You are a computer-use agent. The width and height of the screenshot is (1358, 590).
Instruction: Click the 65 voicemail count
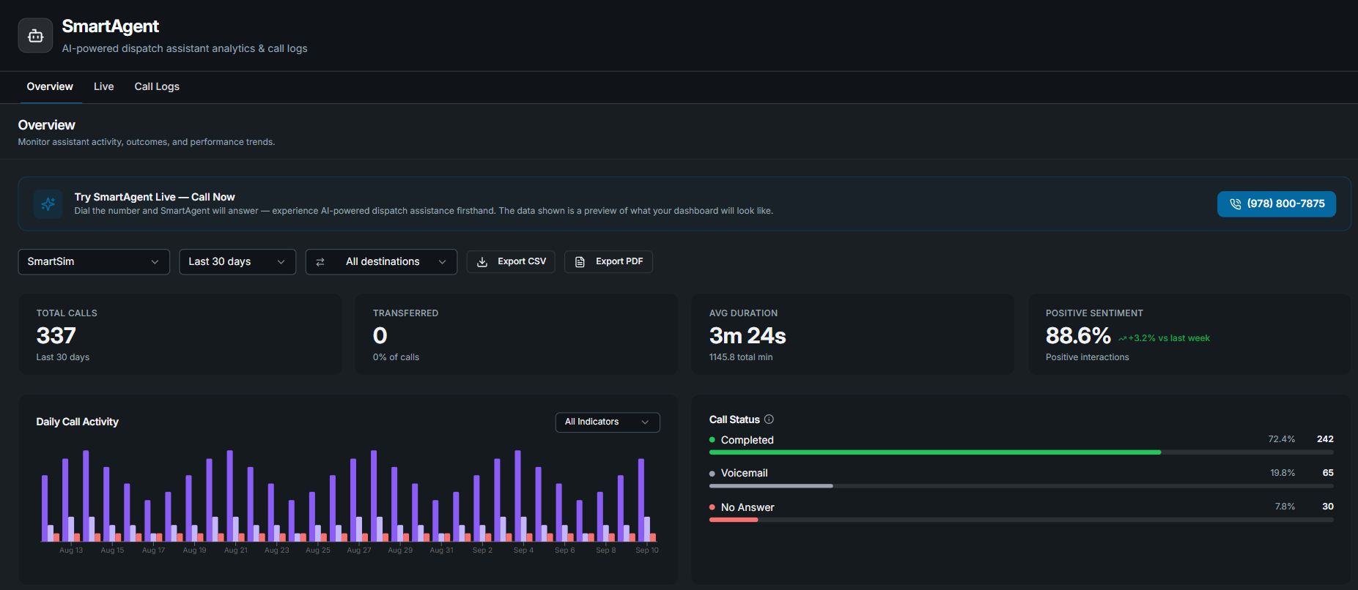(x=1328, y=473)
